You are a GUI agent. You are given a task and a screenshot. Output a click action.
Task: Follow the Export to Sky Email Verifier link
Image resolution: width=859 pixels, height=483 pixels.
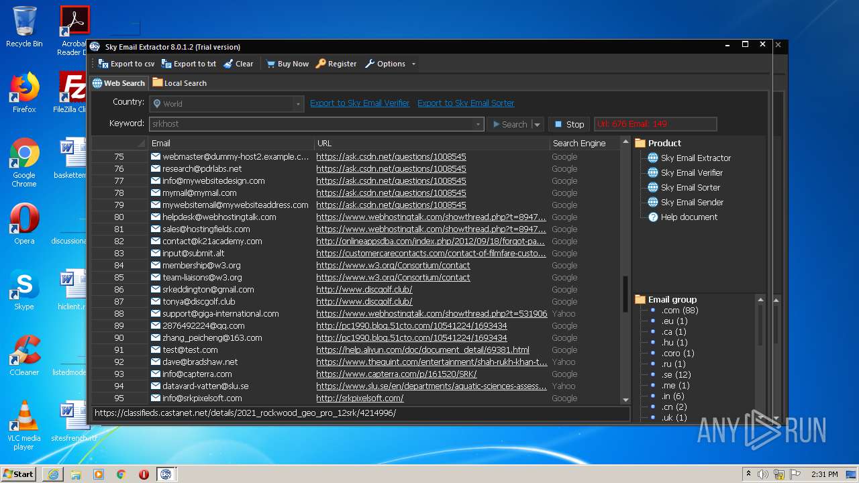tap(360, 103)
